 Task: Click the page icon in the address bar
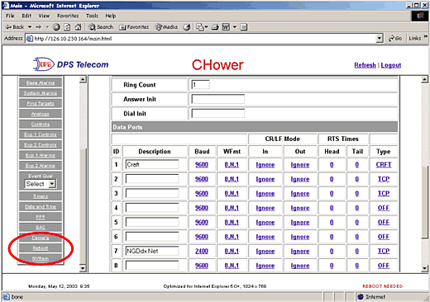pyautogui.click(x=30, y=39)
